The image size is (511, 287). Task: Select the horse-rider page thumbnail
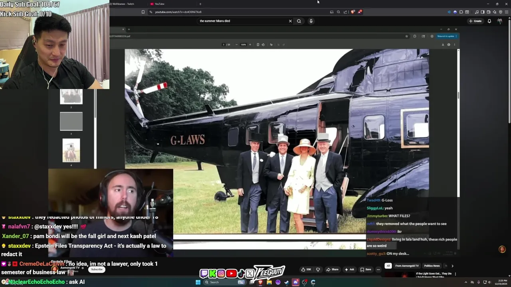[71, 150]
